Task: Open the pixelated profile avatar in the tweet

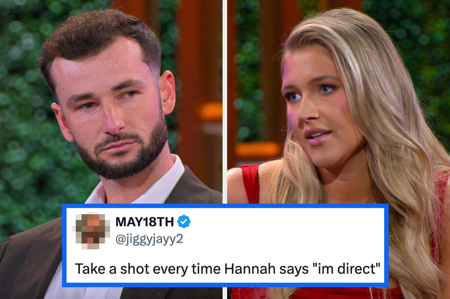Action: [91, 231]
